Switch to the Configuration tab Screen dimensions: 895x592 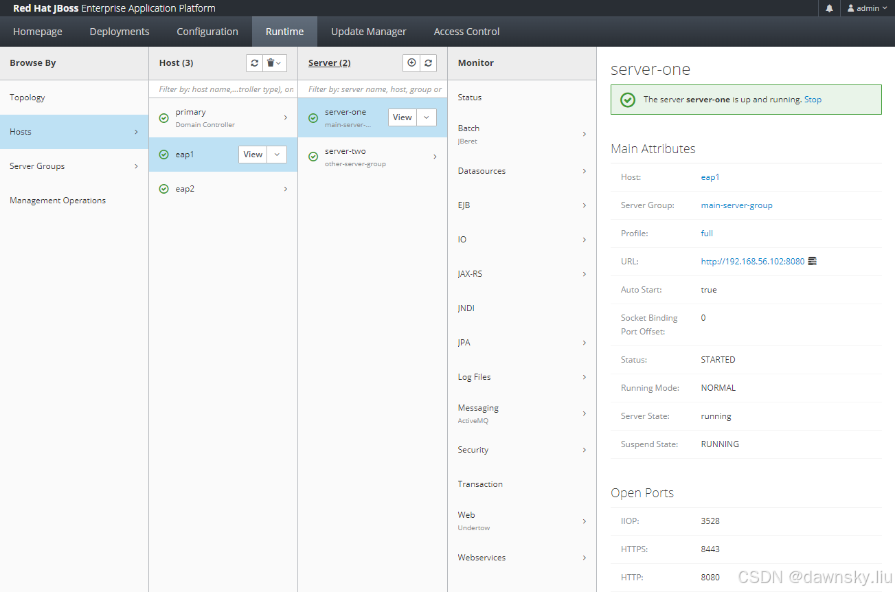pos(207,32)
